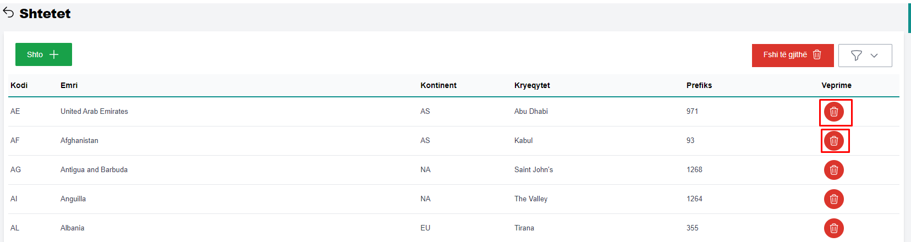Click the Kontinent column header
The width and height of the screenshot is (911, 242).
pyautogui.click(x=438, y=85)
